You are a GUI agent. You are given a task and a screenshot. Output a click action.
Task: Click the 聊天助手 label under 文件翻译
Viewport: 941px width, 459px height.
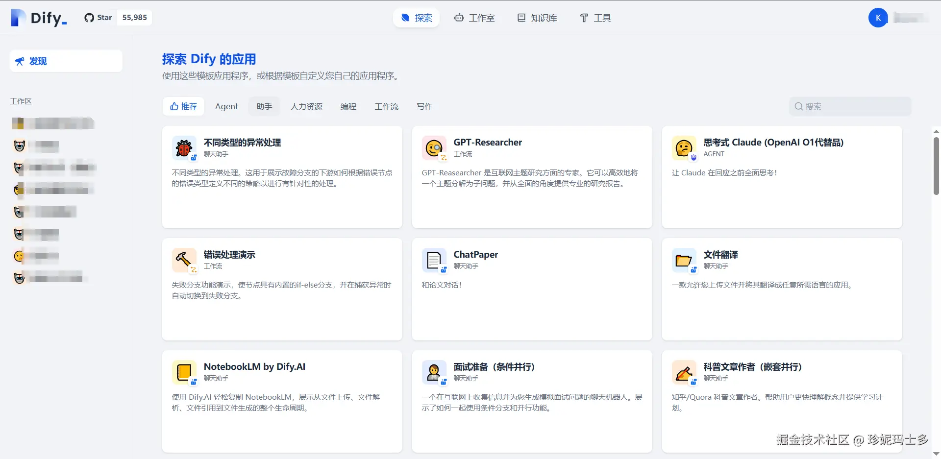click(x=716, y=266)
